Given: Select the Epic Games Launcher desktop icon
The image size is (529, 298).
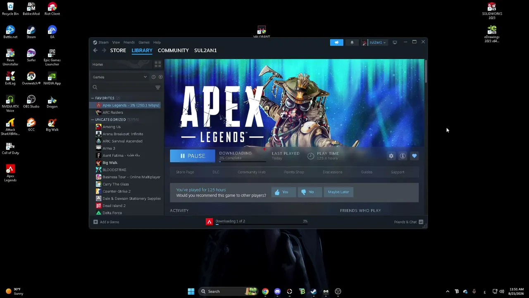Looking at the screenshot, I should [52, 58].
